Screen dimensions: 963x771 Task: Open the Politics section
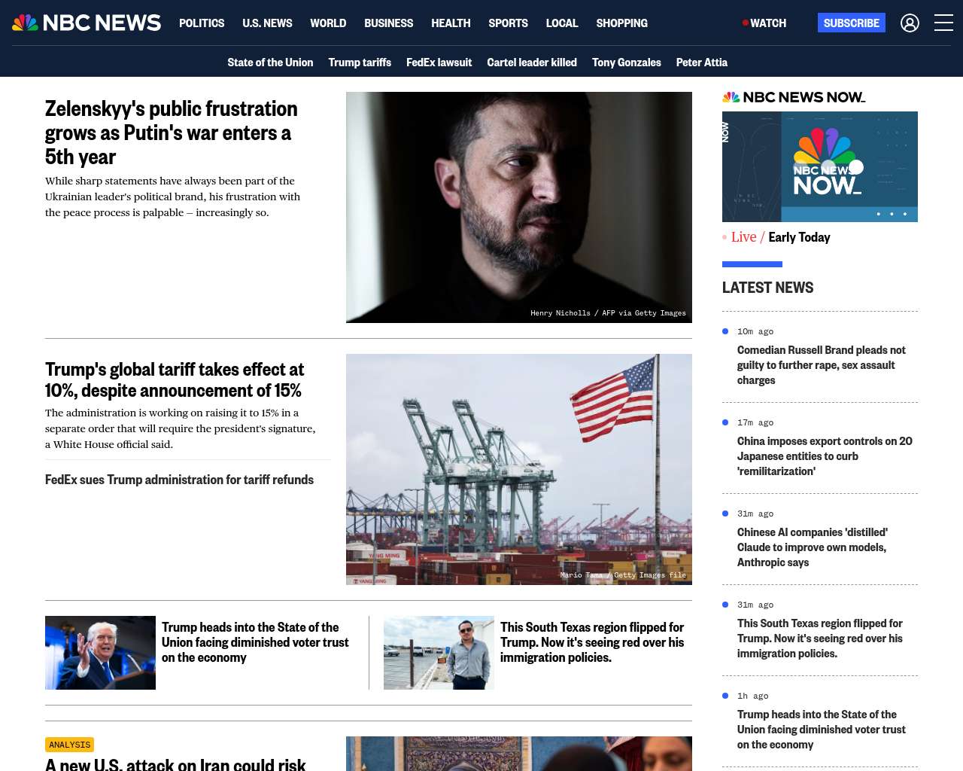[x=202, y=23]
